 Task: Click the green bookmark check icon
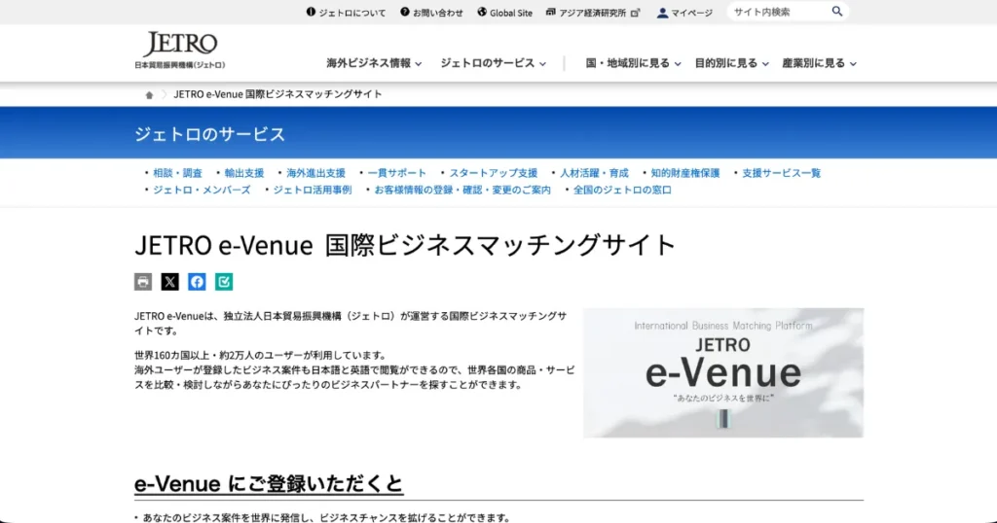[224, 282]
